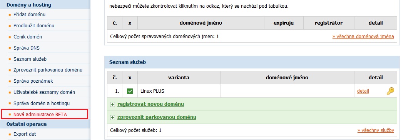Open Nová administrace BETA in sidebar

[x=40, y=115]
